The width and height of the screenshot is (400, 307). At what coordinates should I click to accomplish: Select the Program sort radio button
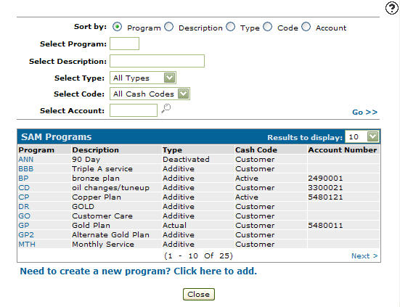point(118,27)
